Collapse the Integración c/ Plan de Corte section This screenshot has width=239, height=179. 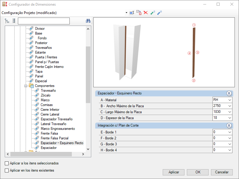pyautogui.click(x=229, y=125)
